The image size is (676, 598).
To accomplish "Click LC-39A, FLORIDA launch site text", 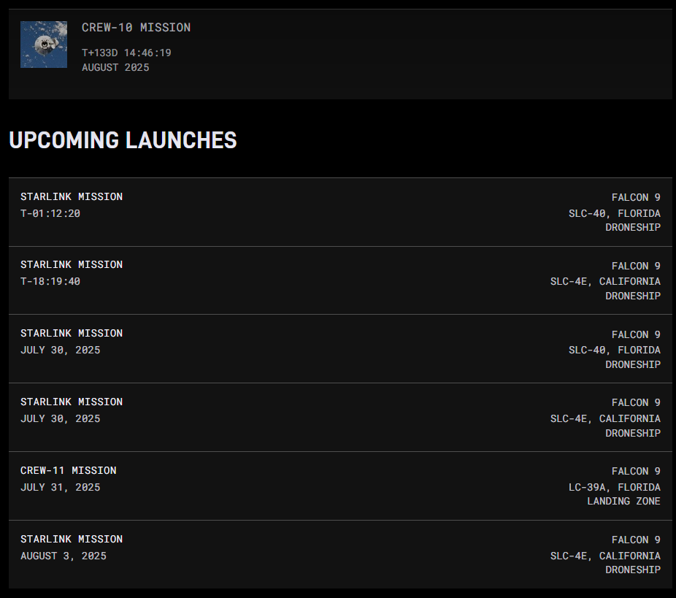I will [x=615, y=487].
